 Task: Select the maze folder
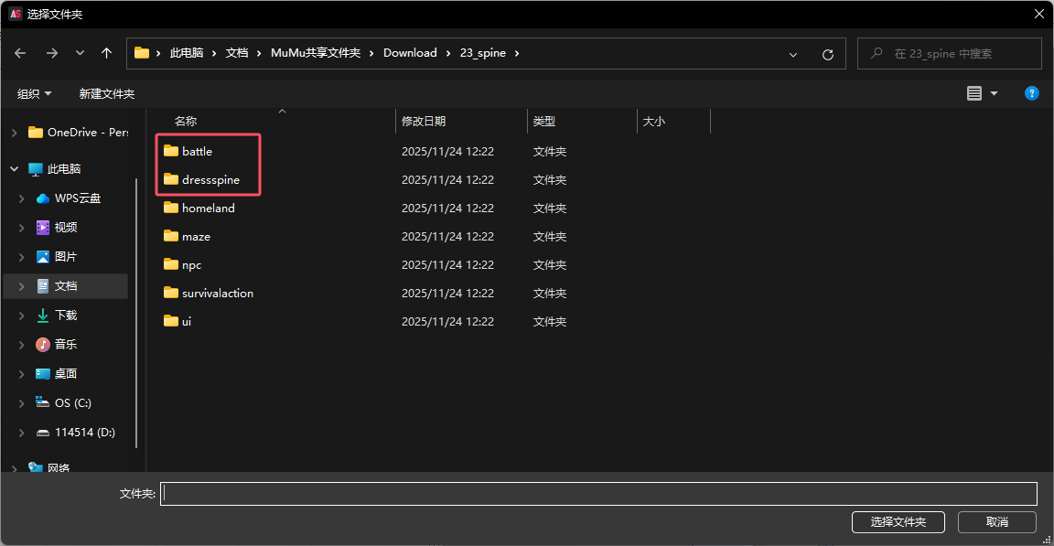[197, 236]
